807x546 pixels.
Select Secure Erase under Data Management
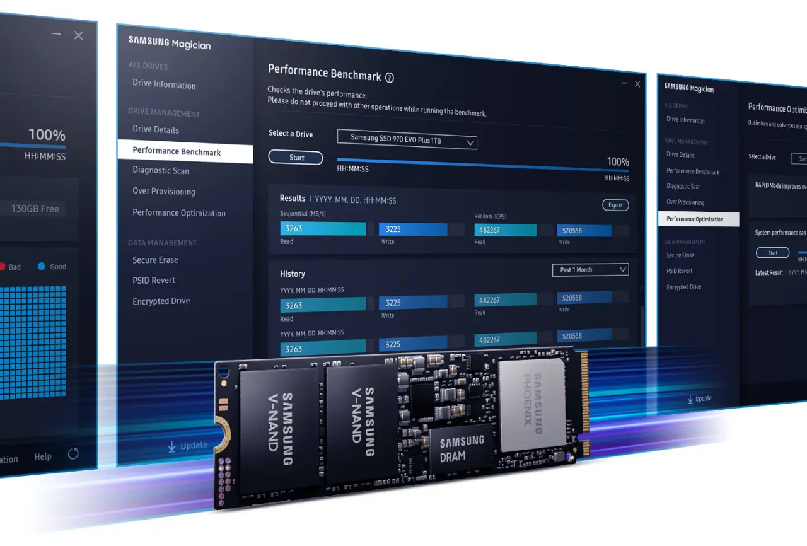154,260
